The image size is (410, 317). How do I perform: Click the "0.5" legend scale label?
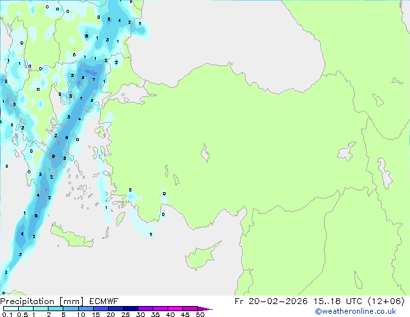point(23,314)
